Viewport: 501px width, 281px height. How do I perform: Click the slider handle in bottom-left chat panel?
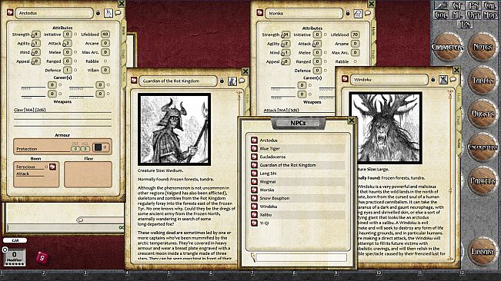click(80, 220)
